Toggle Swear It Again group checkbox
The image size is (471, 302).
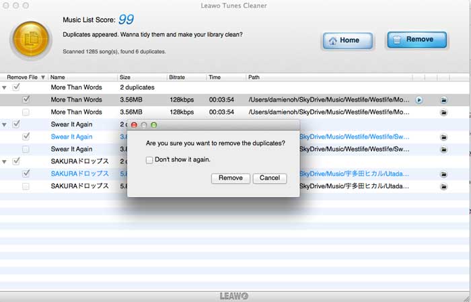[x=16, y=124]
